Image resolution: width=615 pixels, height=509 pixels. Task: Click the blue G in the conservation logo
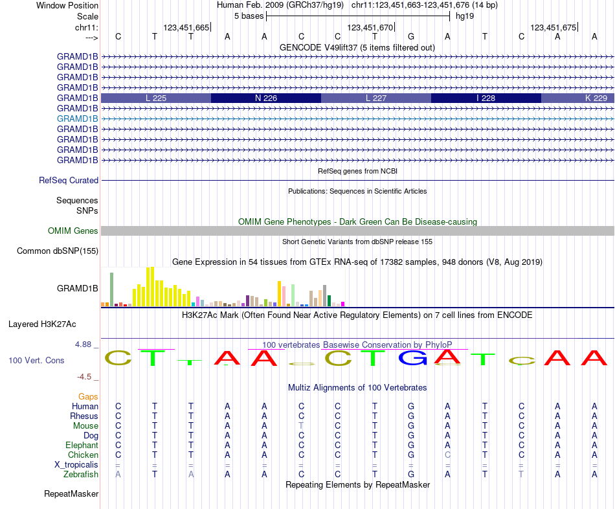[412, 357]
